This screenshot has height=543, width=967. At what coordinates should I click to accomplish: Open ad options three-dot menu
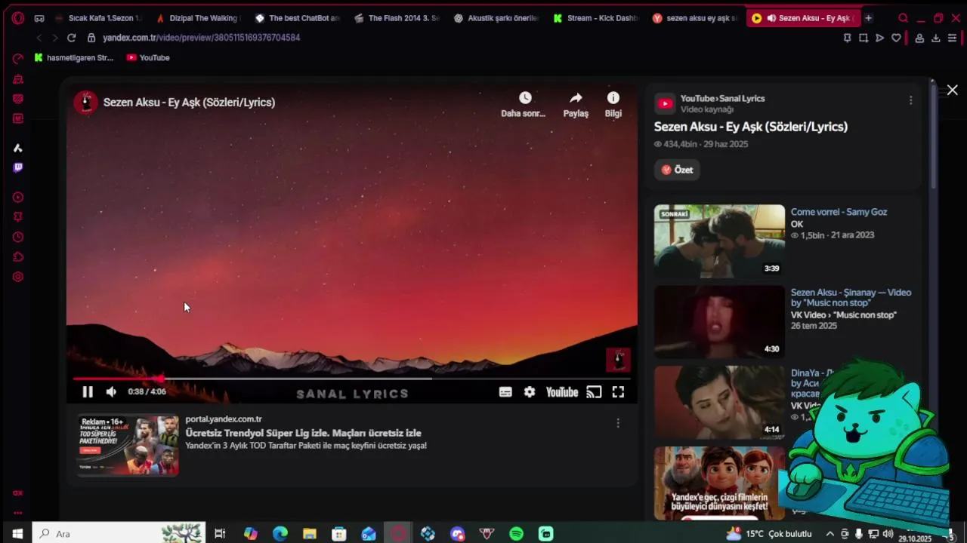point(618,423)
